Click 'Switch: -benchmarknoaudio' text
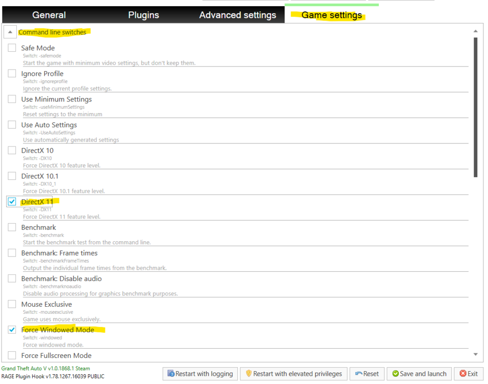The image size is (488, 384). pos(52,286)
